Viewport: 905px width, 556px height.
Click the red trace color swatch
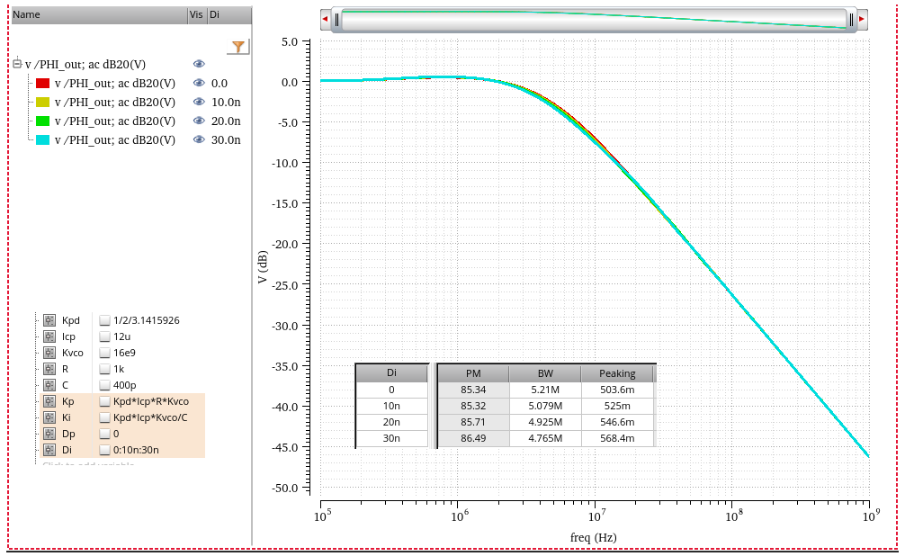pyautogui.click(x=42, y=83)
